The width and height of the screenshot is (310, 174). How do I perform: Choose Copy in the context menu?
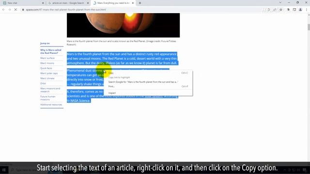click(148, 73)
